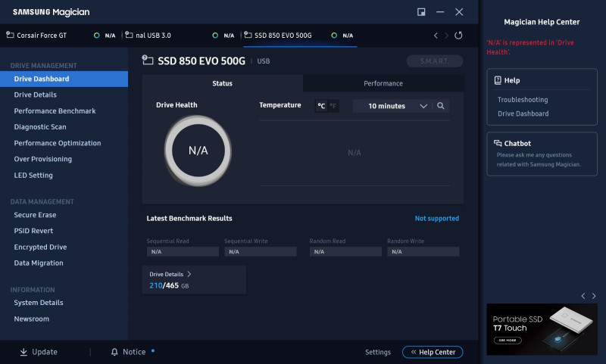The height and width of the screenshot is (364, 606).
Task: Click the Sequential Write N/A value
Action: (x=261, y=252)
